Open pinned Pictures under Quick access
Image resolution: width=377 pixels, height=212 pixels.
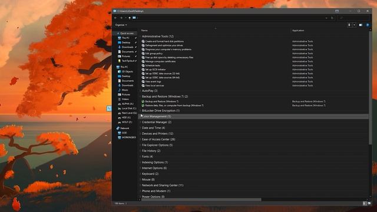point(125,57)
